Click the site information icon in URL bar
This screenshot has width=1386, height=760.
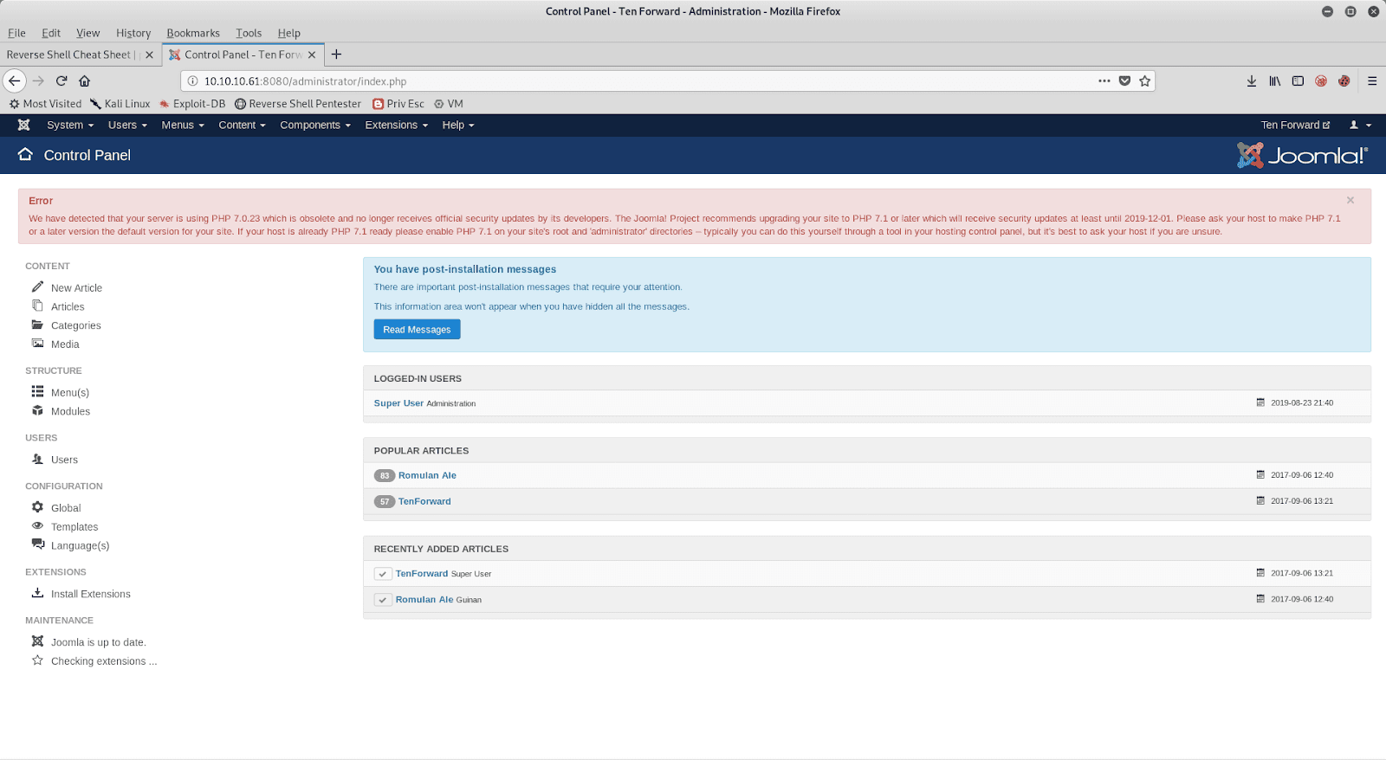point(193,81)
